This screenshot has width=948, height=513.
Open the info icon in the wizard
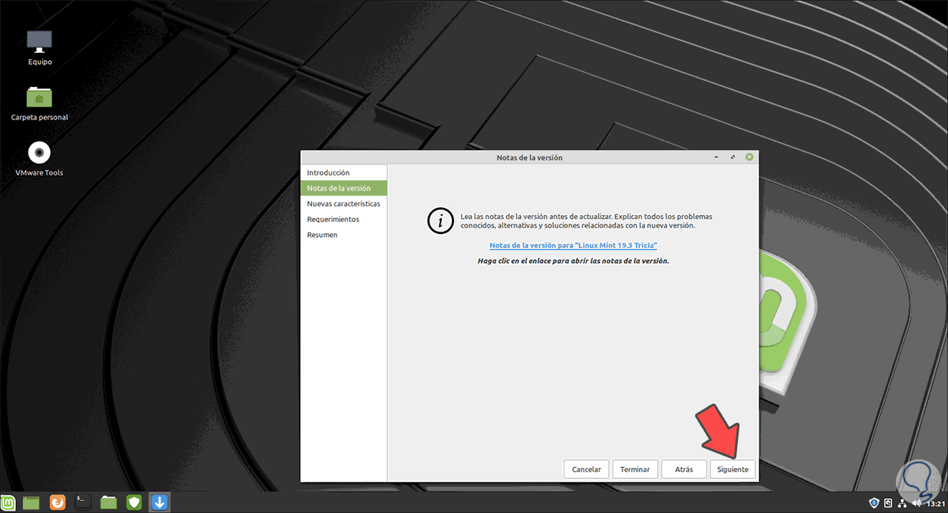440,221
